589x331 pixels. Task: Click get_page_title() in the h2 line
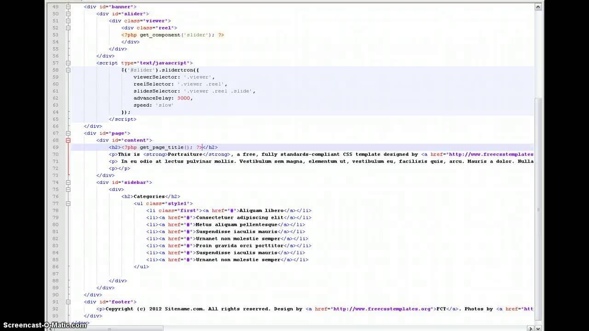[165, 148]
